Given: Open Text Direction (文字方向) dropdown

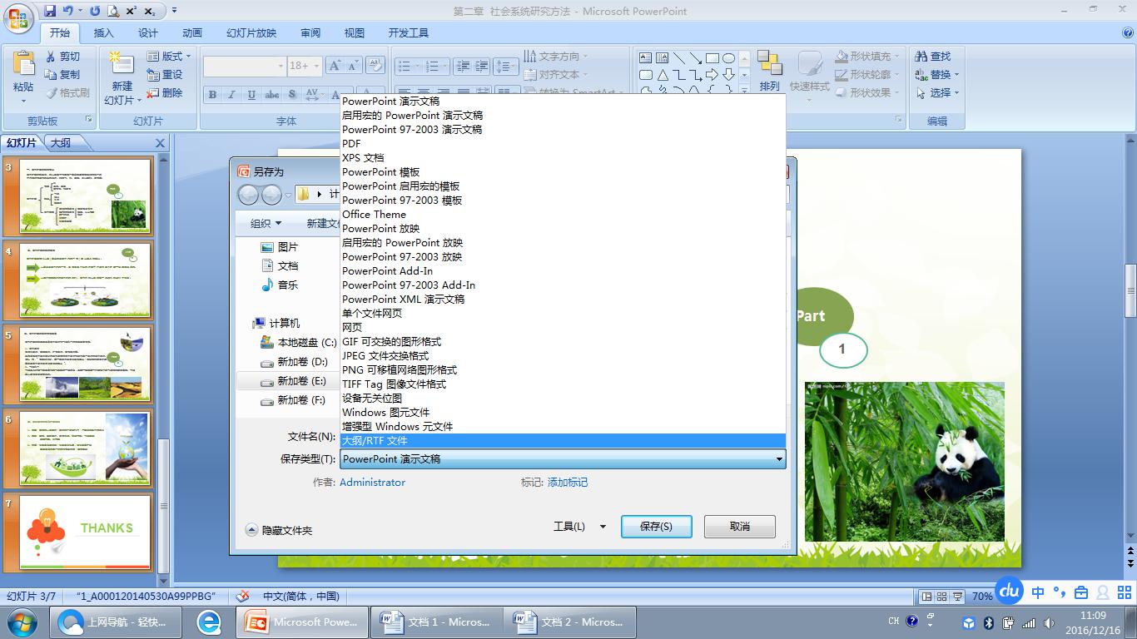Looking at the screenshot, I should tap(555, 56).
